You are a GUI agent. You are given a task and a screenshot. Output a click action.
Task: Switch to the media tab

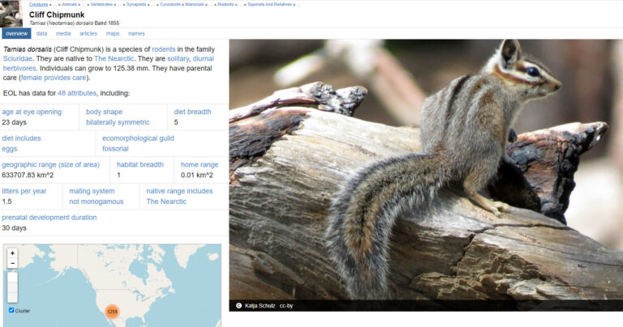63,33
